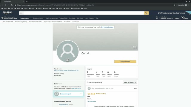Click the Help nav item
Image resolution: width=191 pixels, height=107 pixels.
coord(86,18)
